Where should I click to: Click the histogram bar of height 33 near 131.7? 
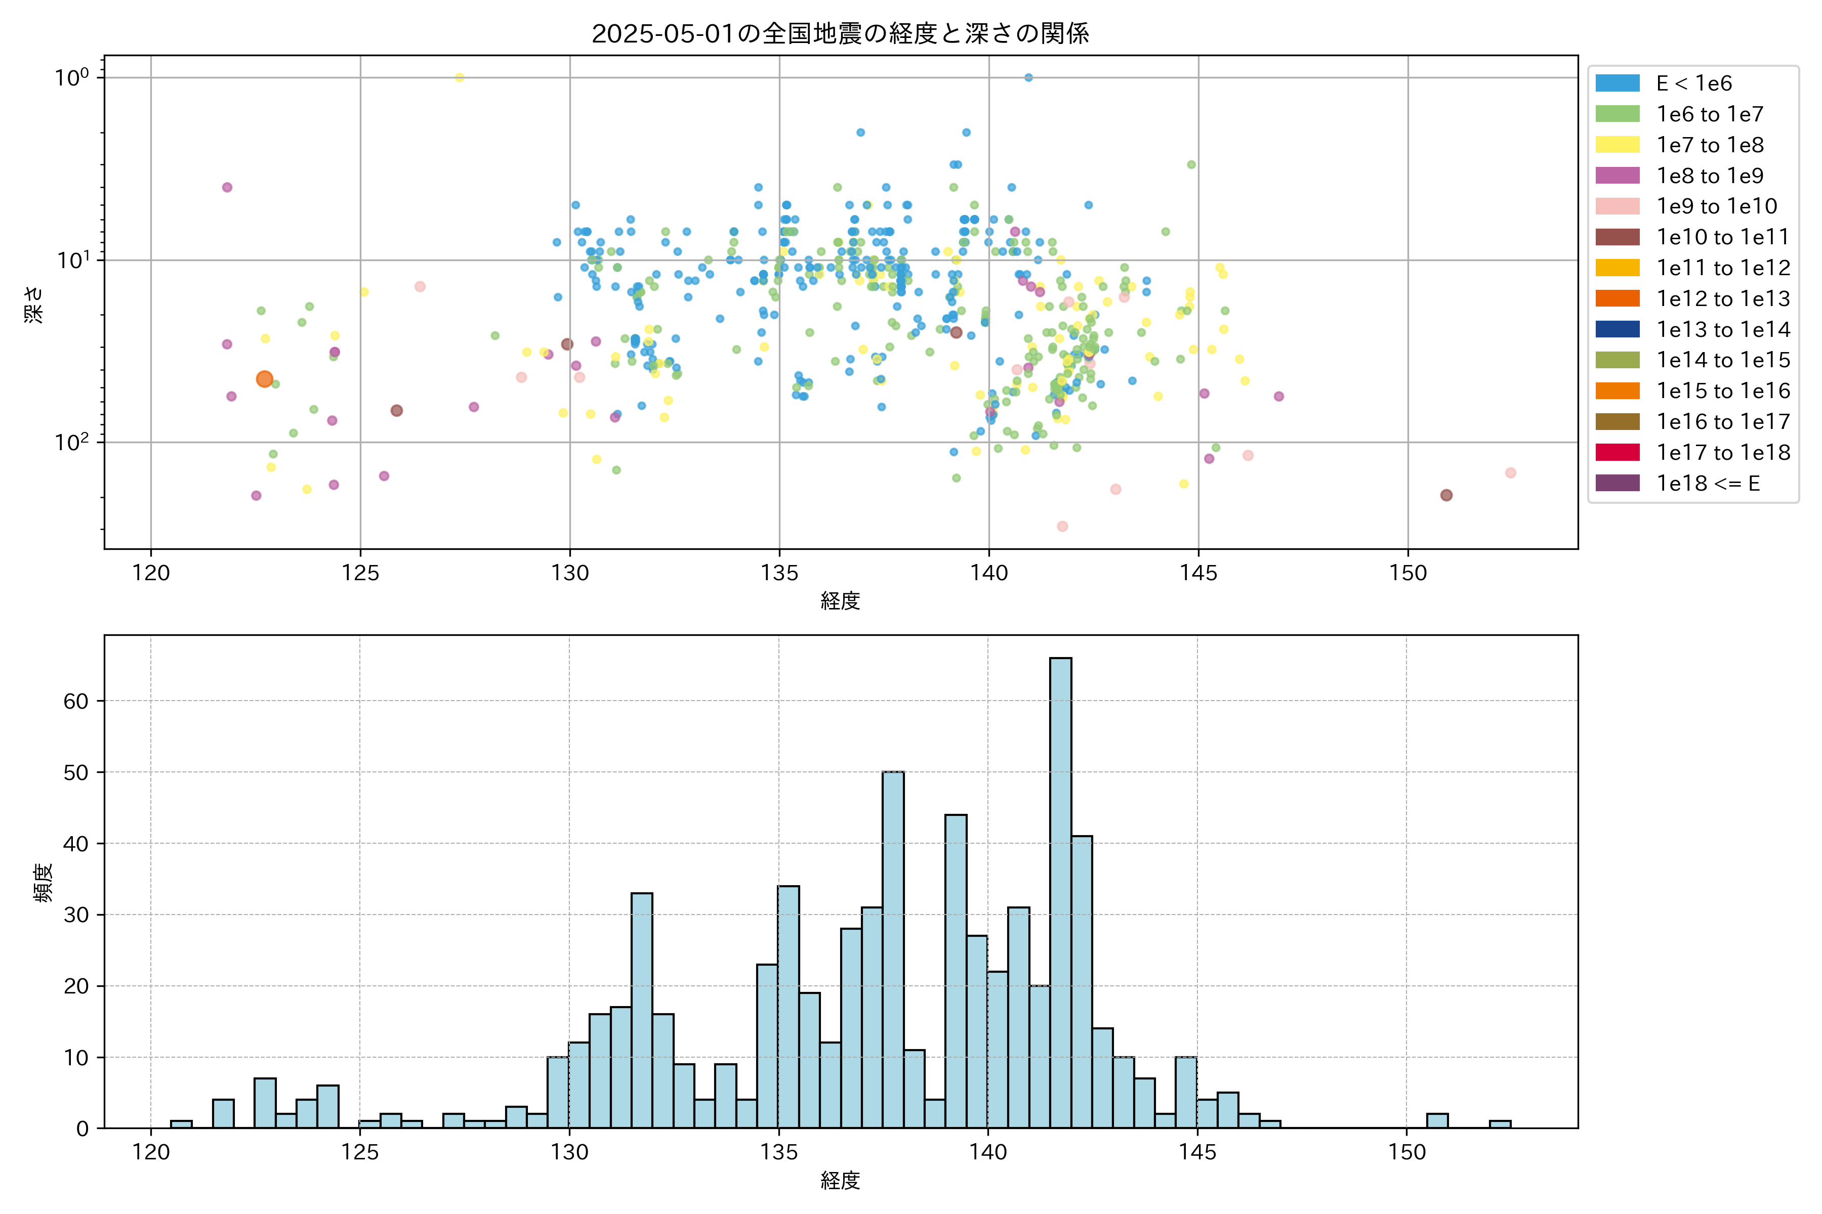pyautogui.click(x=641, y=1010)
